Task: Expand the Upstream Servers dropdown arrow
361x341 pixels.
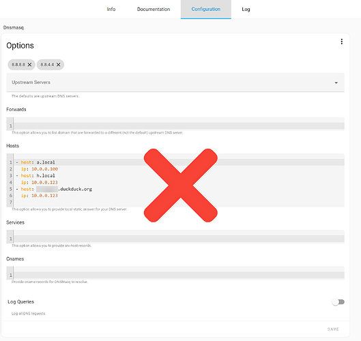Action: tap(336, 83)
